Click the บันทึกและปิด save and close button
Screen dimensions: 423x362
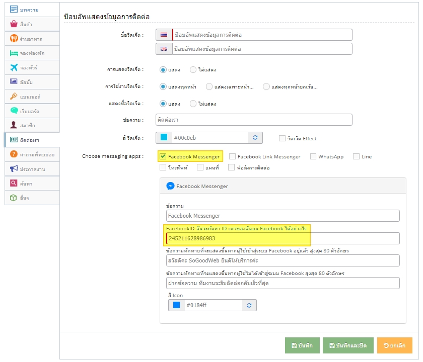coord(348,345)
